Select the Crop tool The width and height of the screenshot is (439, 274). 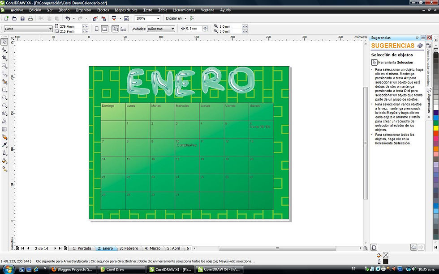[4, 58]
